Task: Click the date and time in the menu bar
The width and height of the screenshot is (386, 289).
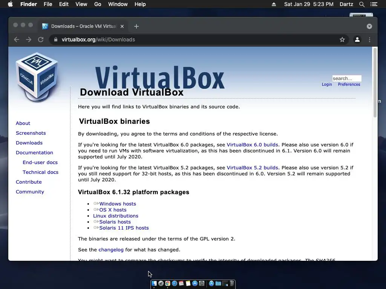Action: [x=309, y=4]
